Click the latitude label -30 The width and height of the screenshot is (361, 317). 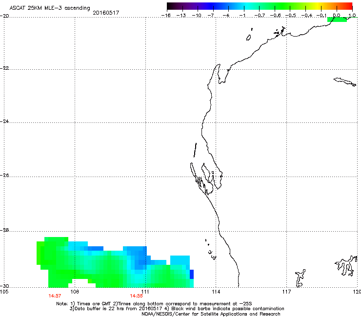click(4, 286)
